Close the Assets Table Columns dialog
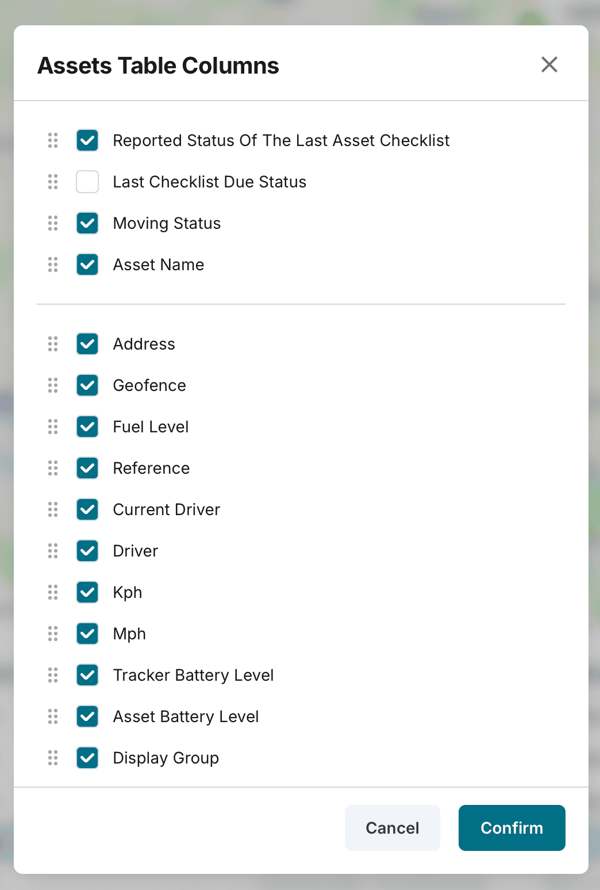The height and width of the screenshot is (890, 600). tap(549, 64)
